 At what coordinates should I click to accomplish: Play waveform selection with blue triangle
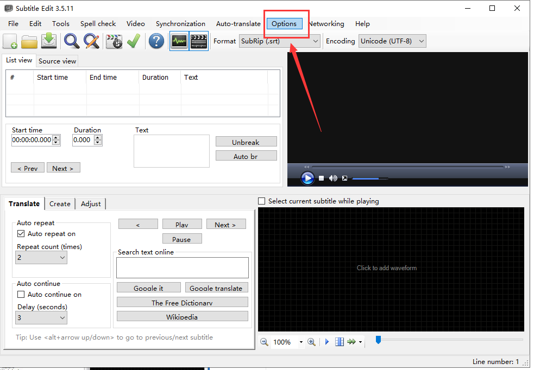327,342
